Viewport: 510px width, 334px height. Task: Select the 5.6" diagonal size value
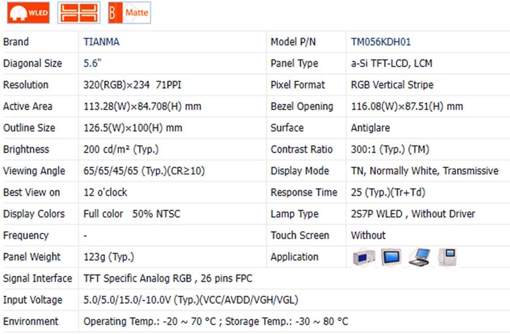pyautogui.click(x=92, y=64)
